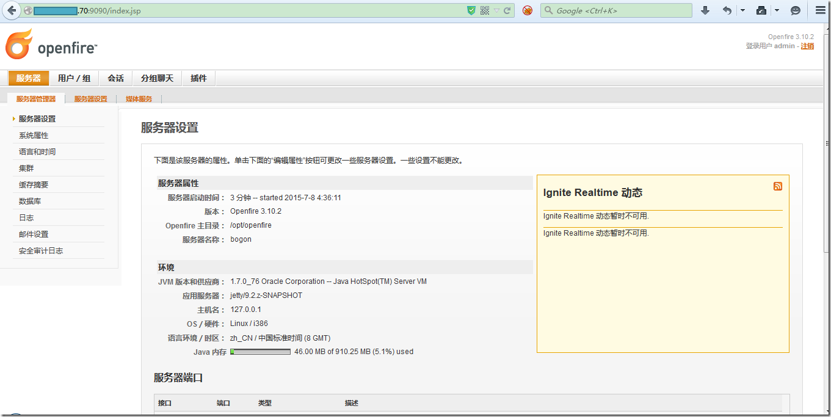Click the server name value bogon
The width and height of the screenshot is (831, 417).
pos(241,239)
